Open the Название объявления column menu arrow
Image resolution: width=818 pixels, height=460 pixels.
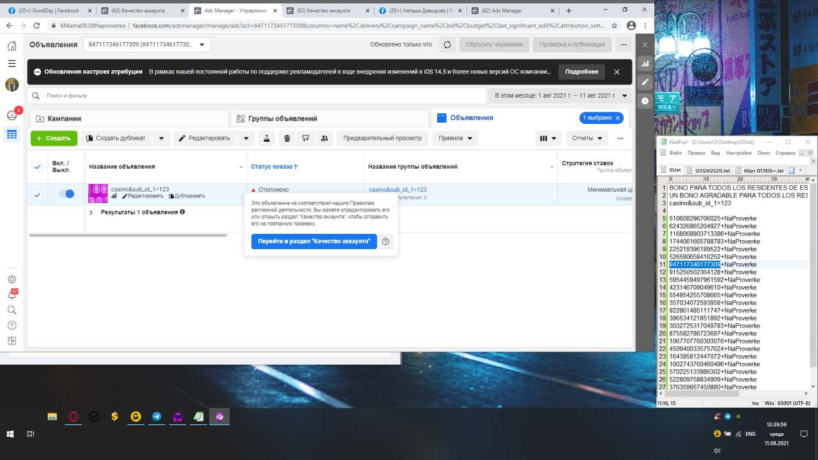point(242,167)
